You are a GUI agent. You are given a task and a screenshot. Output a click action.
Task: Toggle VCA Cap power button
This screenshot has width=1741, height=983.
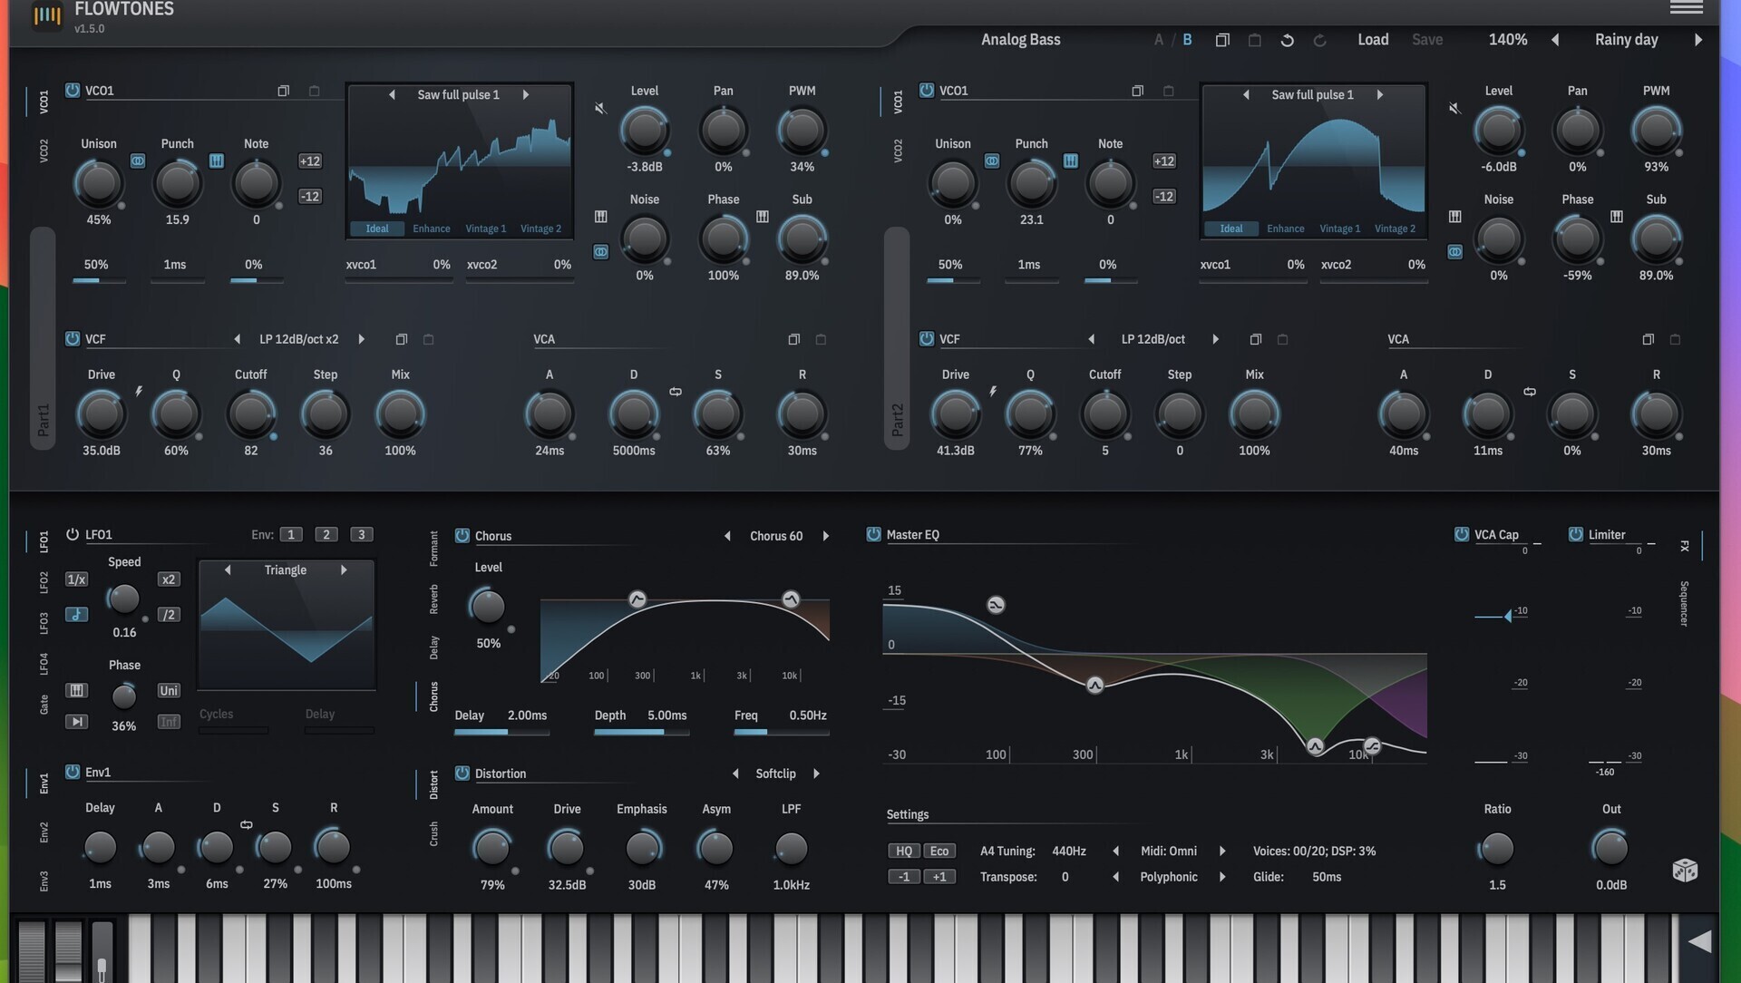coord(1462,535)
